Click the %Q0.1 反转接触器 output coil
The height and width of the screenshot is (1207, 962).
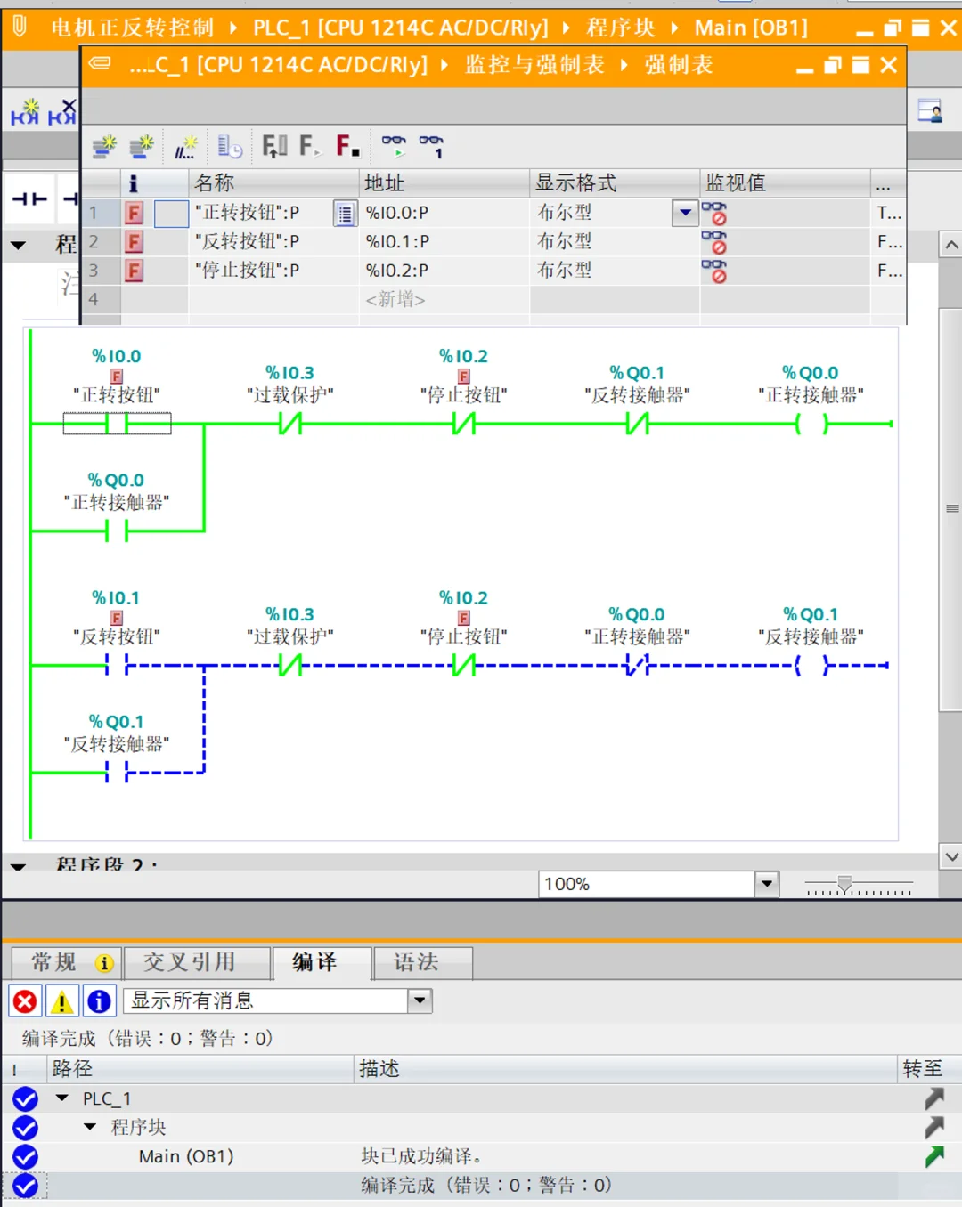click(811, 666)
